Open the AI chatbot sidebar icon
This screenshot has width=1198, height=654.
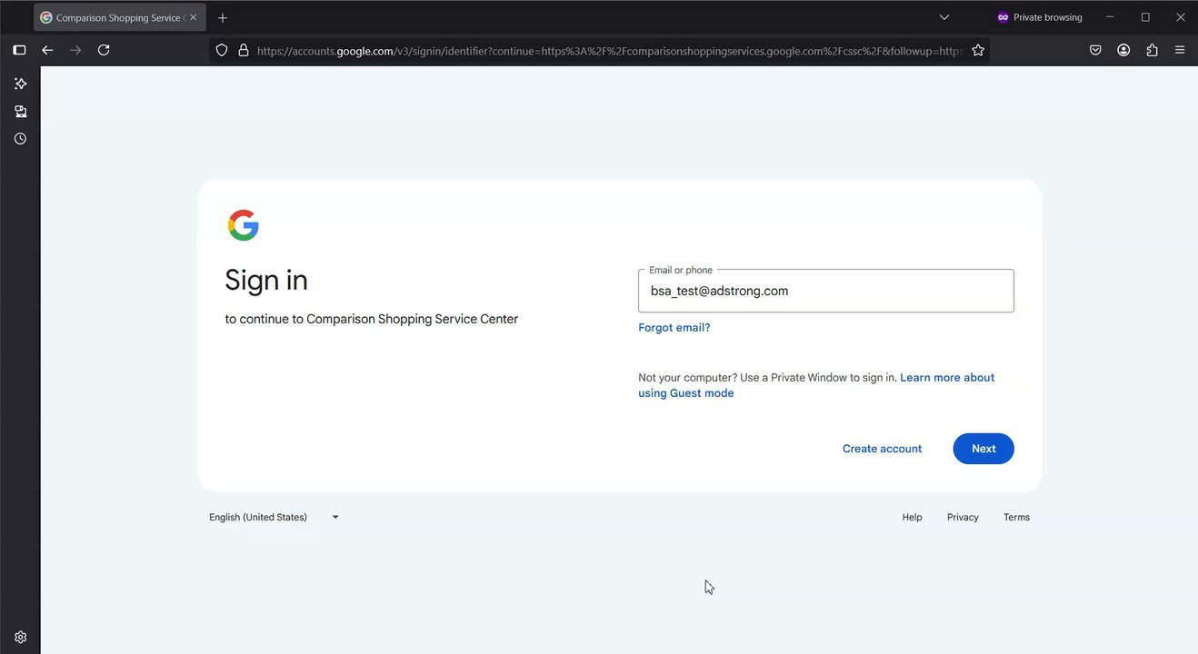[20, 84]
